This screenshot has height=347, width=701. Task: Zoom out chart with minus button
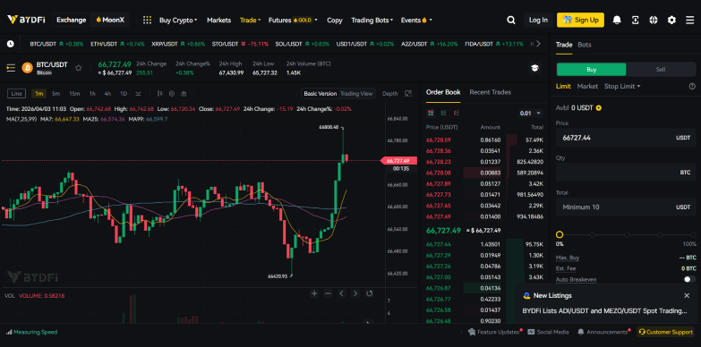(329, 293)
